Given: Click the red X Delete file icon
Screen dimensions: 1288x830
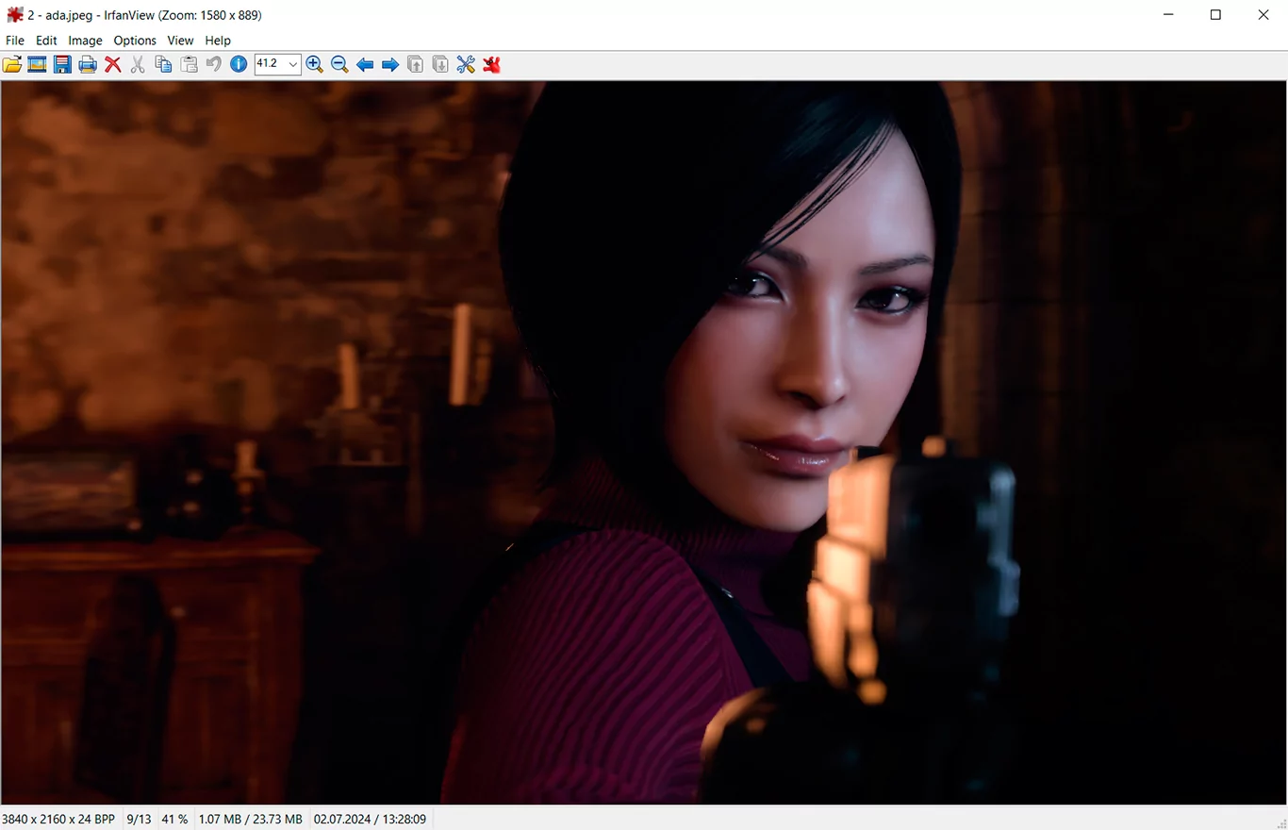Looking at the screenshot, I should (113, 64).
